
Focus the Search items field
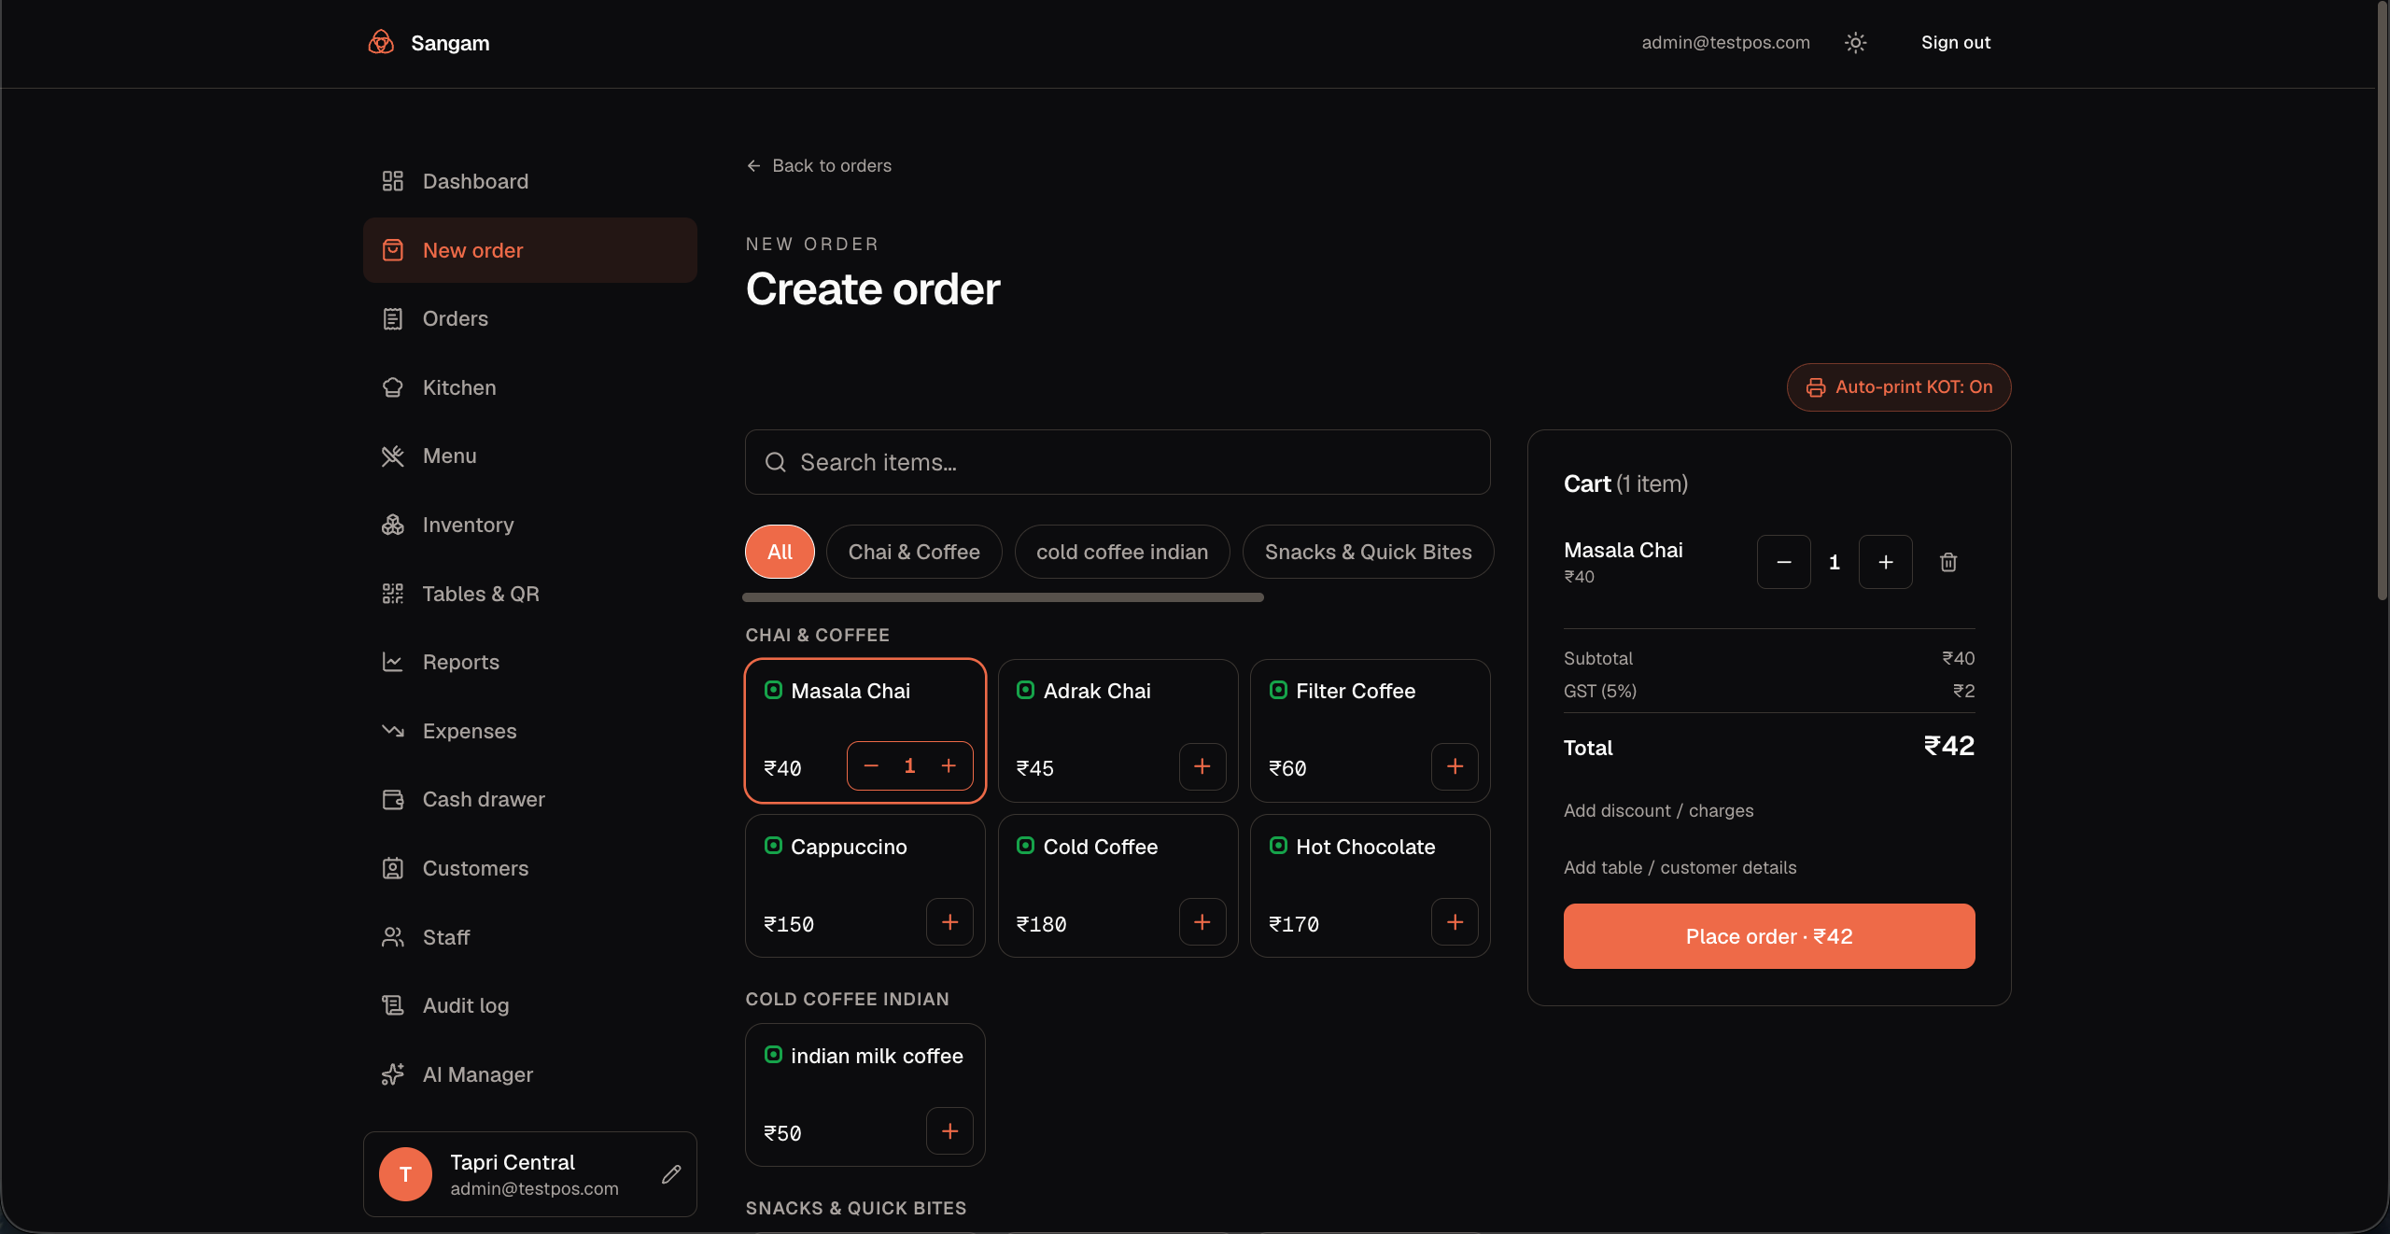[x=1118, y=462]
